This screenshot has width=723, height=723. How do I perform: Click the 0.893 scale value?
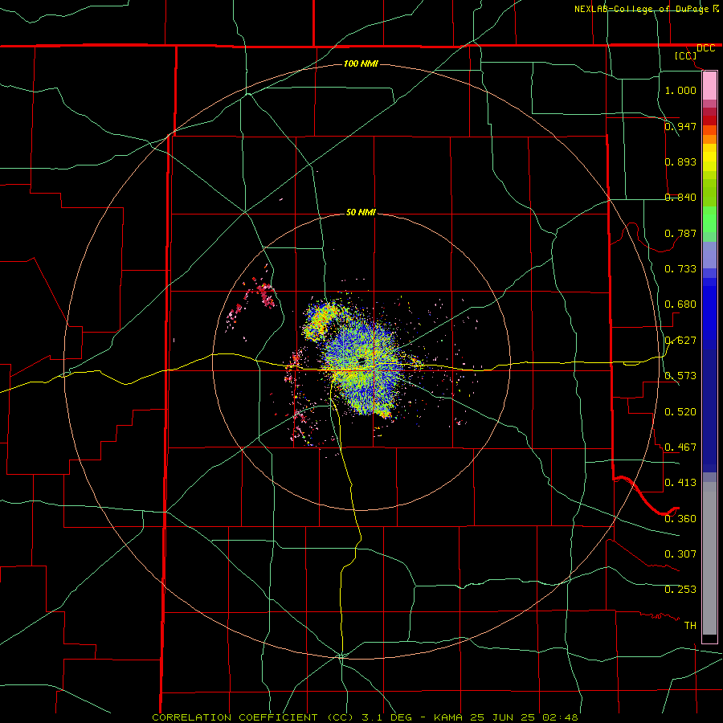coord(680,161)
